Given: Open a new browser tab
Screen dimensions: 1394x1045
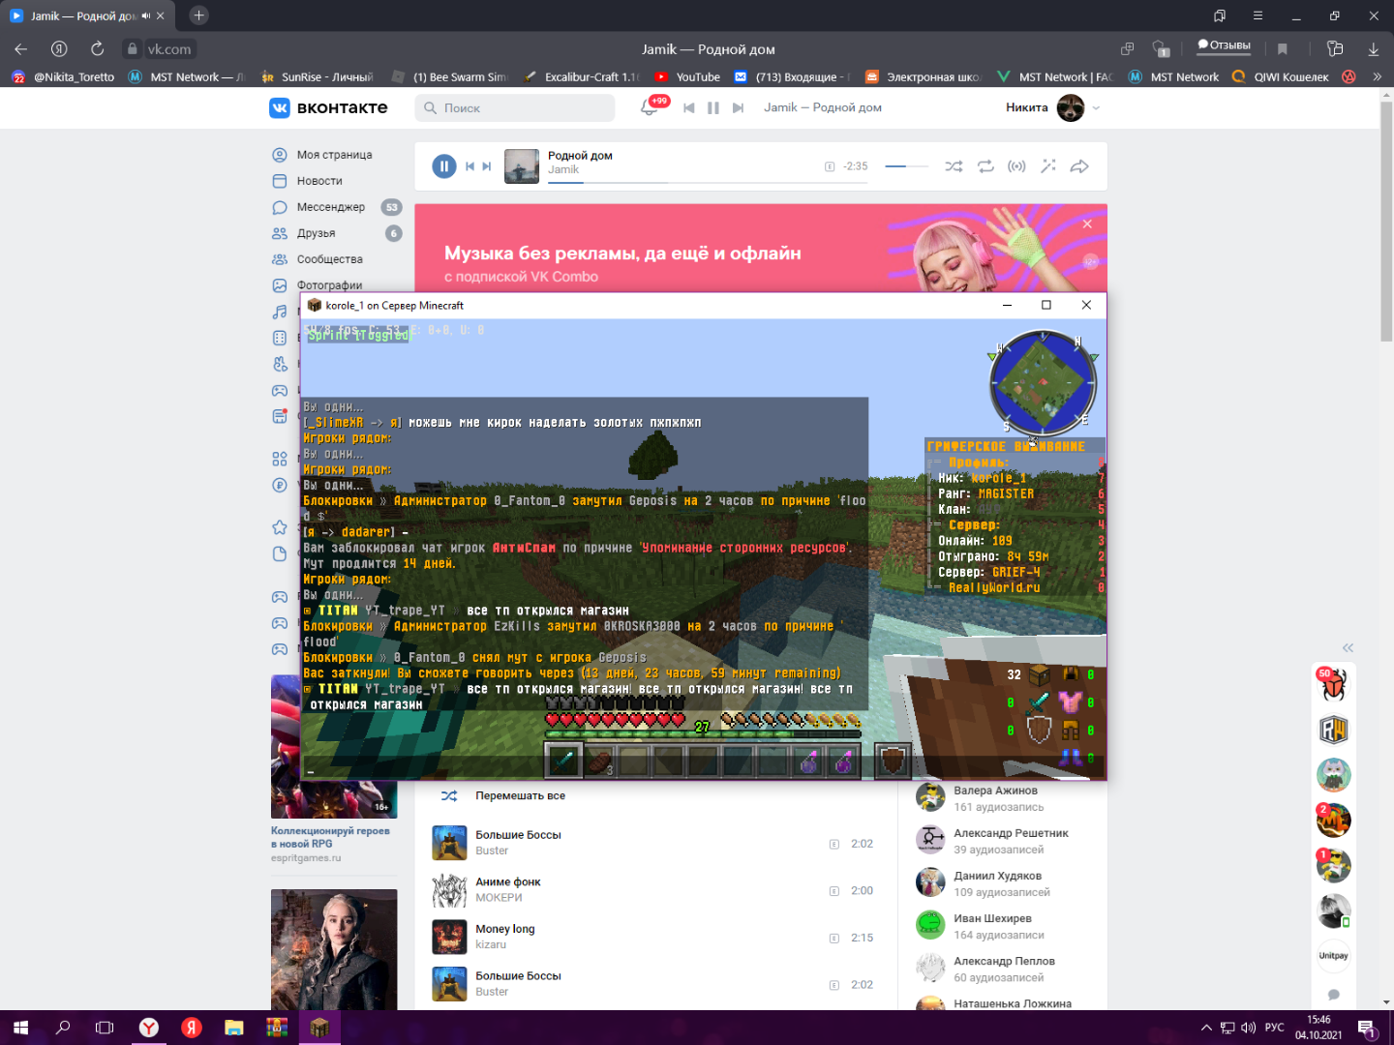Looking at the screenshot, I should pyautogui.click(x=198, y=15).
